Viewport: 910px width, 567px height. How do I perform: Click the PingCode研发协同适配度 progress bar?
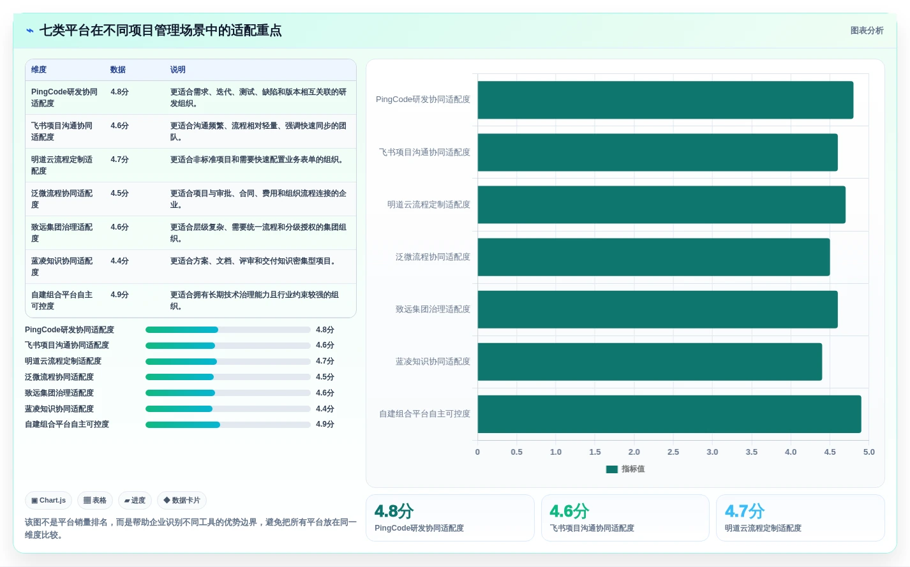[x=228, y=330]
